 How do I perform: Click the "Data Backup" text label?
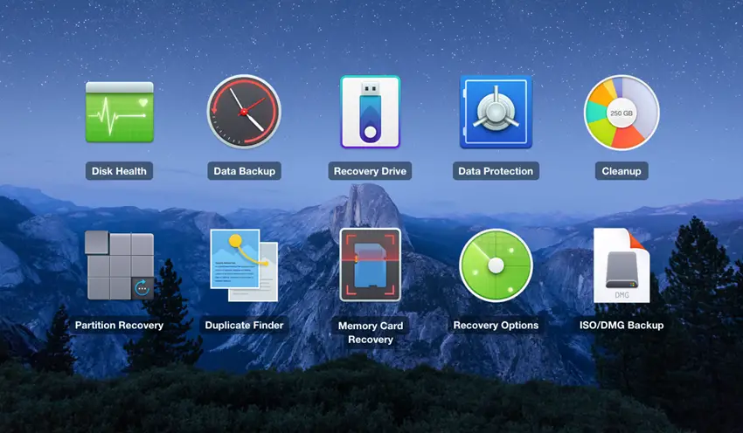point(245,171)
